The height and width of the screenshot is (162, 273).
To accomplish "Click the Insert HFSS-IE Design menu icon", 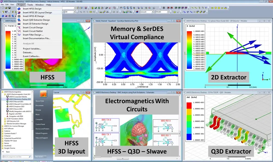I will click(19, 16).
